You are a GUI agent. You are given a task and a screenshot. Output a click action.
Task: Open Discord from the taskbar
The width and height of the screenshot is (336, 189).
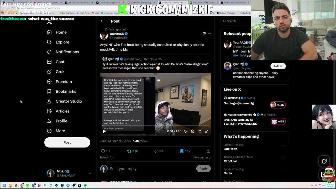click(68, 185)
